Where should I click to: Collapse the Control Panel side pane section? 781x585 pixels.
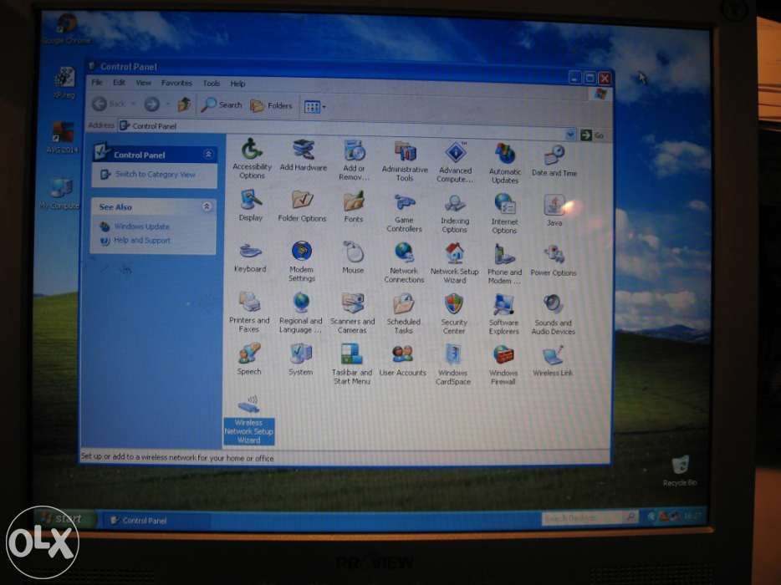pyautogui.click(x=209, y=155)
